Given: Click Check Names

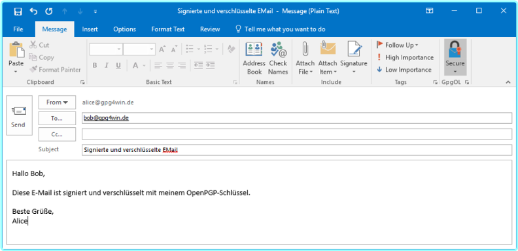Looking at the screenshot, I should tap(278, 59).
